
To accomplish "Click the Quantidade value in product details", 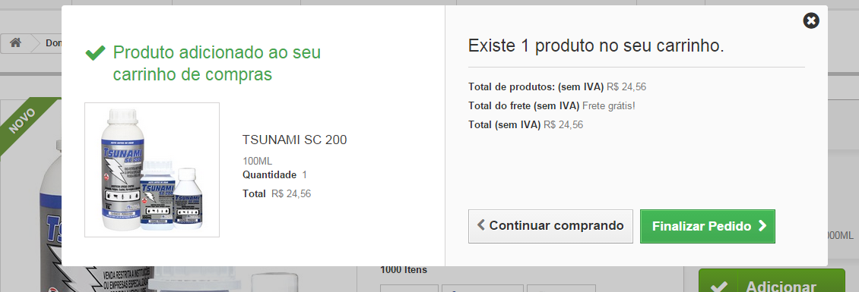I will coord(305,175).
